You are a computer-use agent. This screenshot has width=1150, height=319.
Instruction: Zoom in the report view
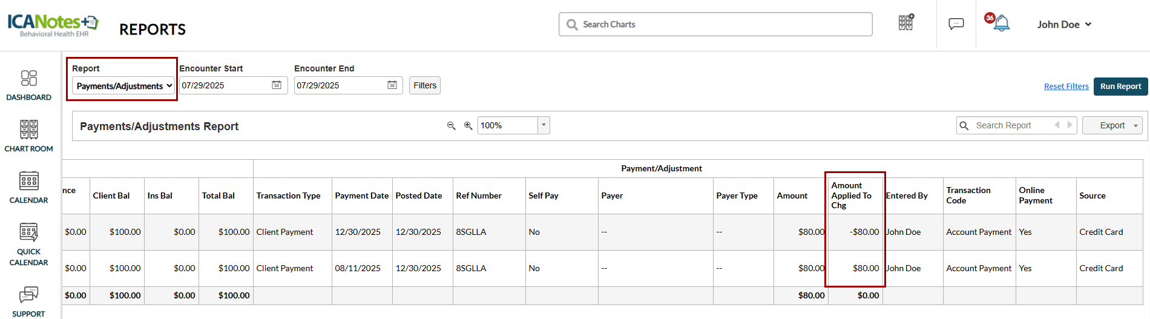(468, 126)
